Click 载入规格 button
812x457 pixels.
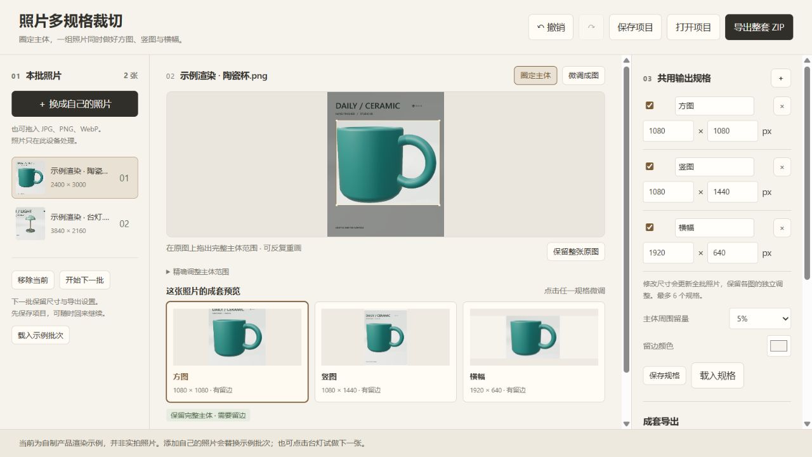(717, 375)
